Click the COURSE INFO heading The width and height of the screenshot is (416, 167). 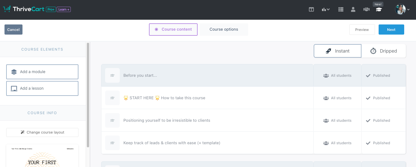pos(42,113)
